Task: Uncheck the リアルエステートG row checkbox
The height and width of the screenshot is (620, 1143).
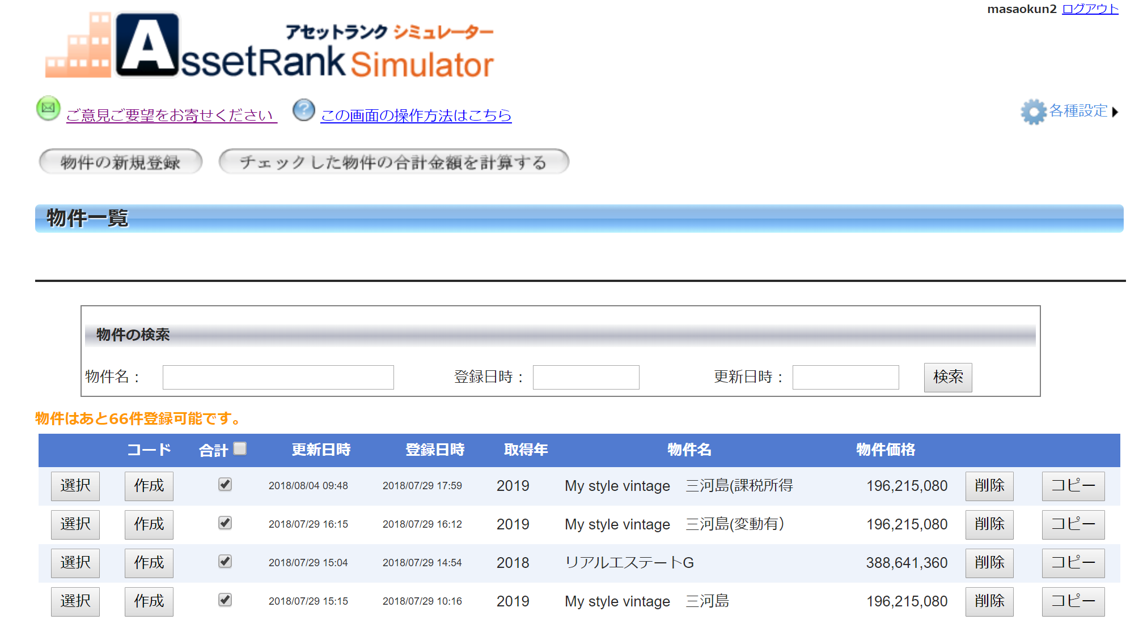Action: pos(225,561)
